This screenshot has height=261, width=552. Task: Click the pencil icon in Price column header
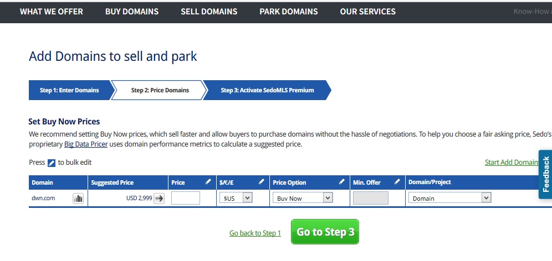208,182
